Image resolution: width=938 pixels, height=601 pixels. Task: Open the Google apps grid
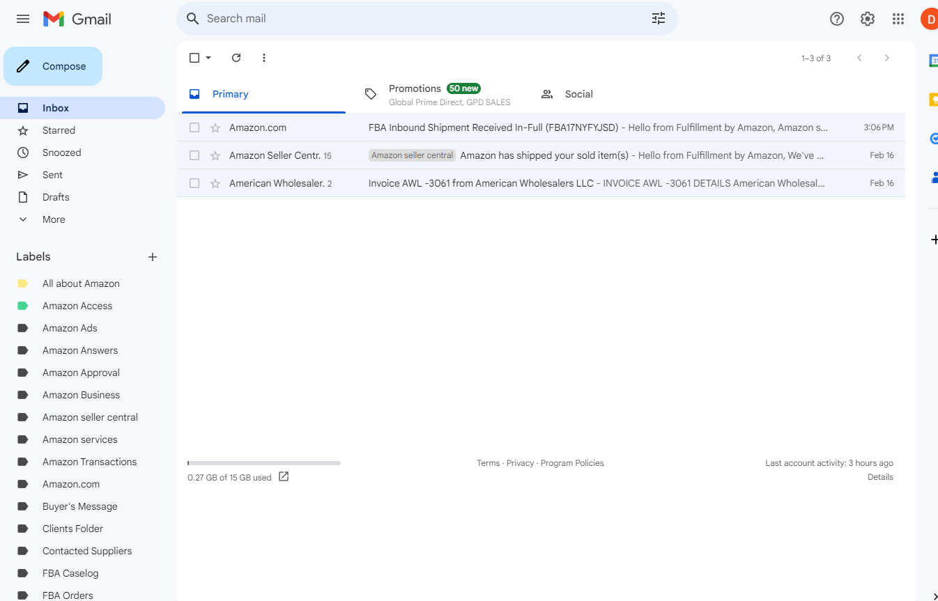(898, 19)
